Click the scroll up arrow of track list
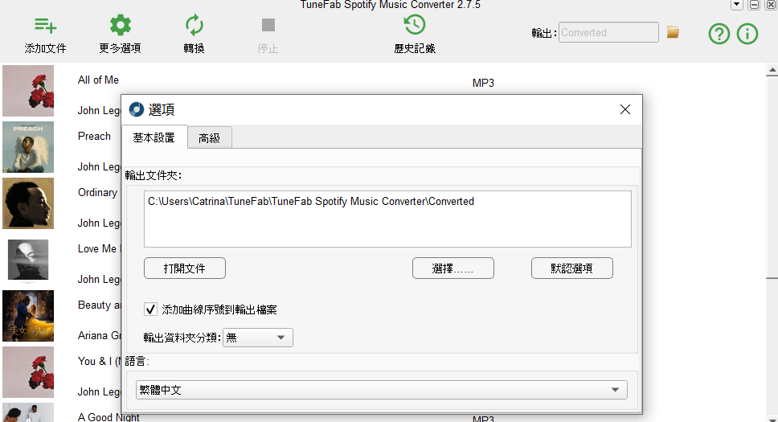 pyautogui.click(x=772, y=71)
